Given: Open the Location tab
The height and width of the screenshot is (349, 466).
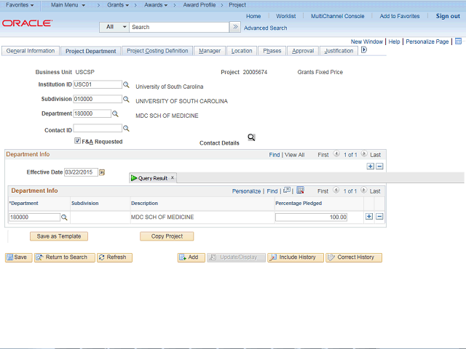Looking at the screenshot, I should click(242, 51).
